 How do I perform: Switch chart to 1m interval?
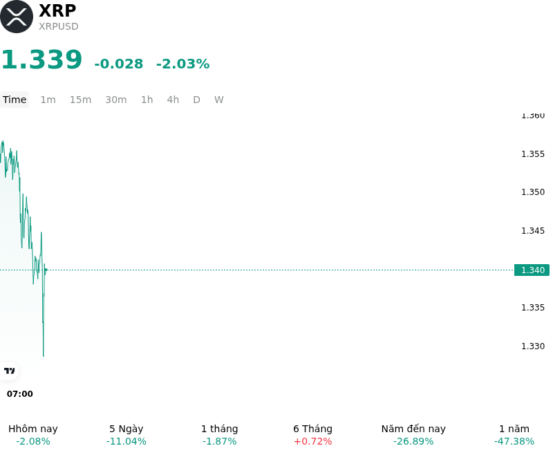[48, 100]
